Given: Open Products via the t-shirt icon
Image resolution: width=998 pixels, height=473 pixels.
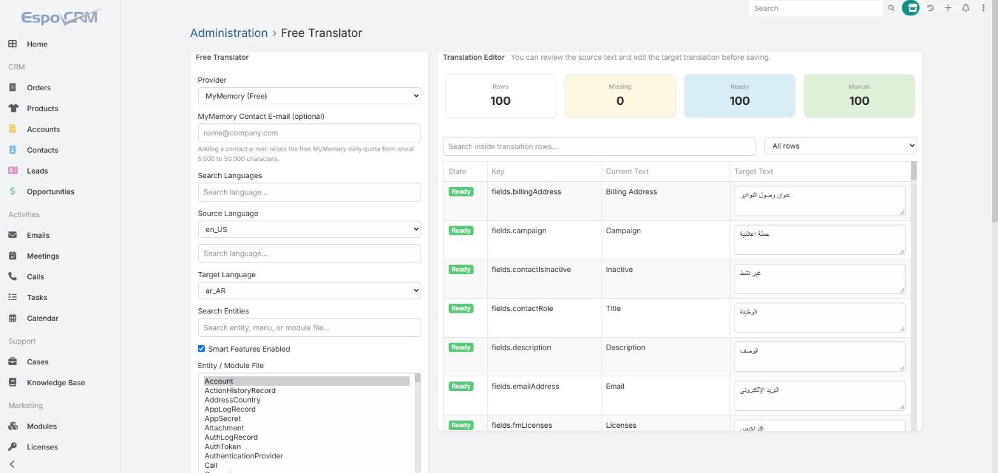Looking at the screenshot, I should click(12, 108).
